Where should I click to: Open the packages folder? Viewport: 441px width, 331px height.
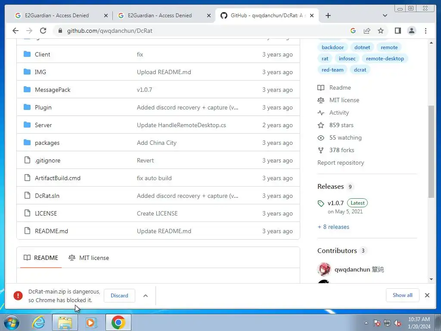(47, 143)
